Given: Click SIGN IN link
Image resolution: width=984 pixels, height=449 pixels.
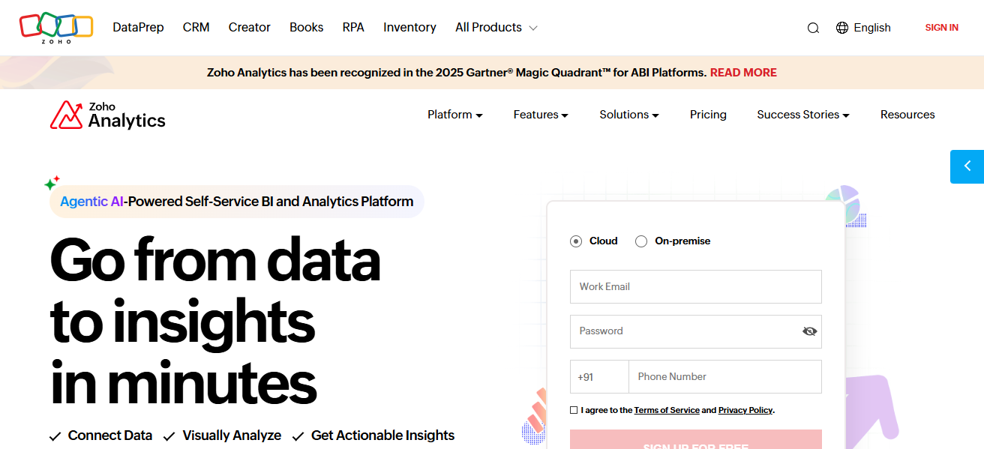Looking at the screenshot, I should pyautogui.click(x=941, y=28).
